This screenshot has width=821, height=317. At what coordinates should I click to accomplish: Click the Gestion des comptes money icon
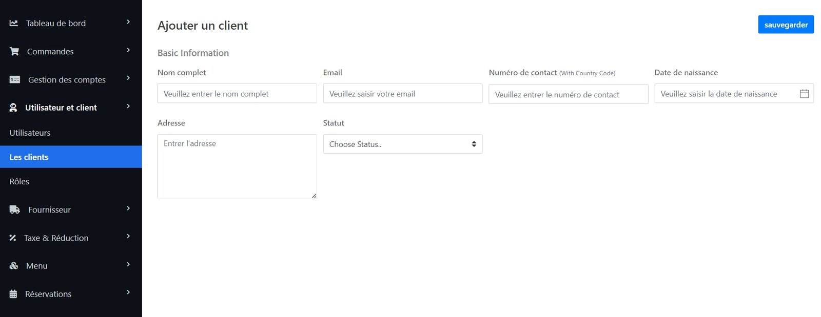15,79
